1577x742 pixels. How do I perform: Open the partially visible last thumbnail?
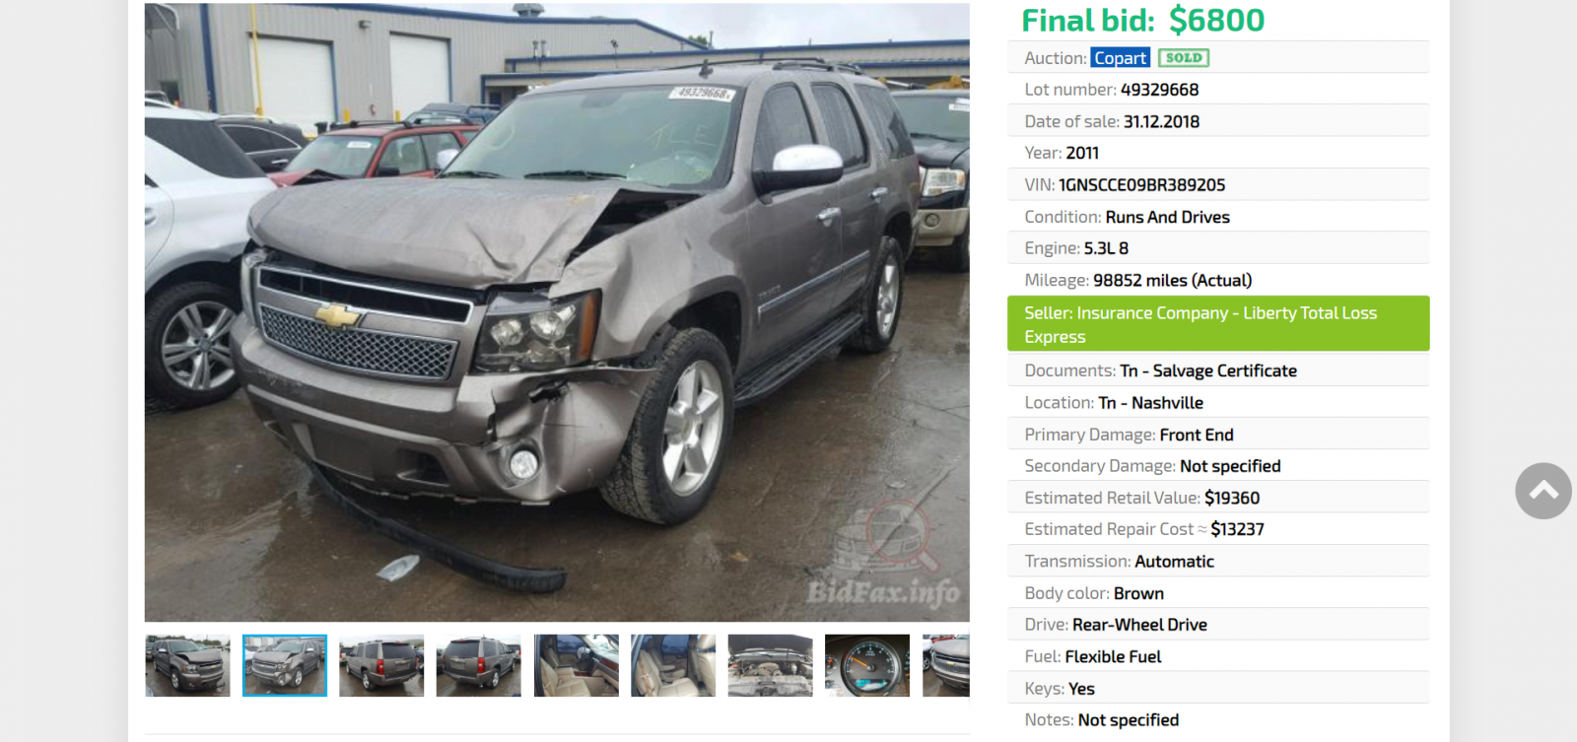point(946,665)
